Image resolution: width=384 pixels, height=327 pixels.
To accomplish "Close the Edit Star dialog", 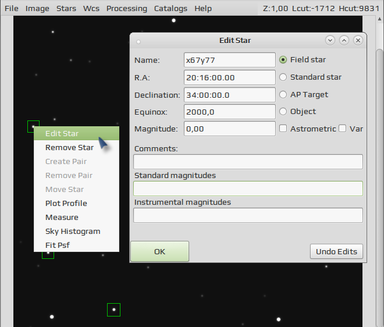I will 358,40.
